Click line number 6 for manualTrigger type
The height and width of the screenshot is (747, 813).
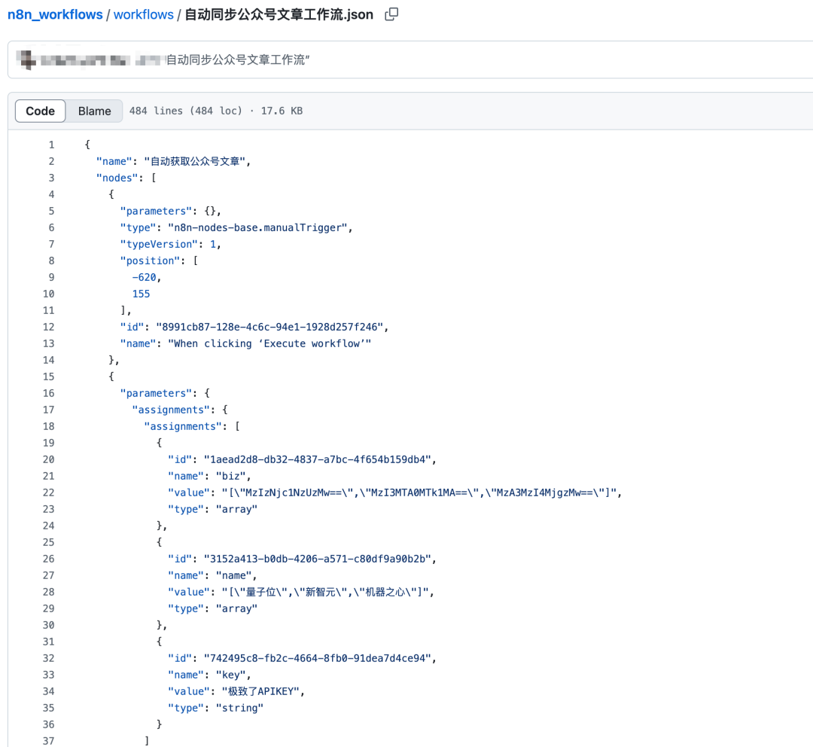tap(51, 227)
